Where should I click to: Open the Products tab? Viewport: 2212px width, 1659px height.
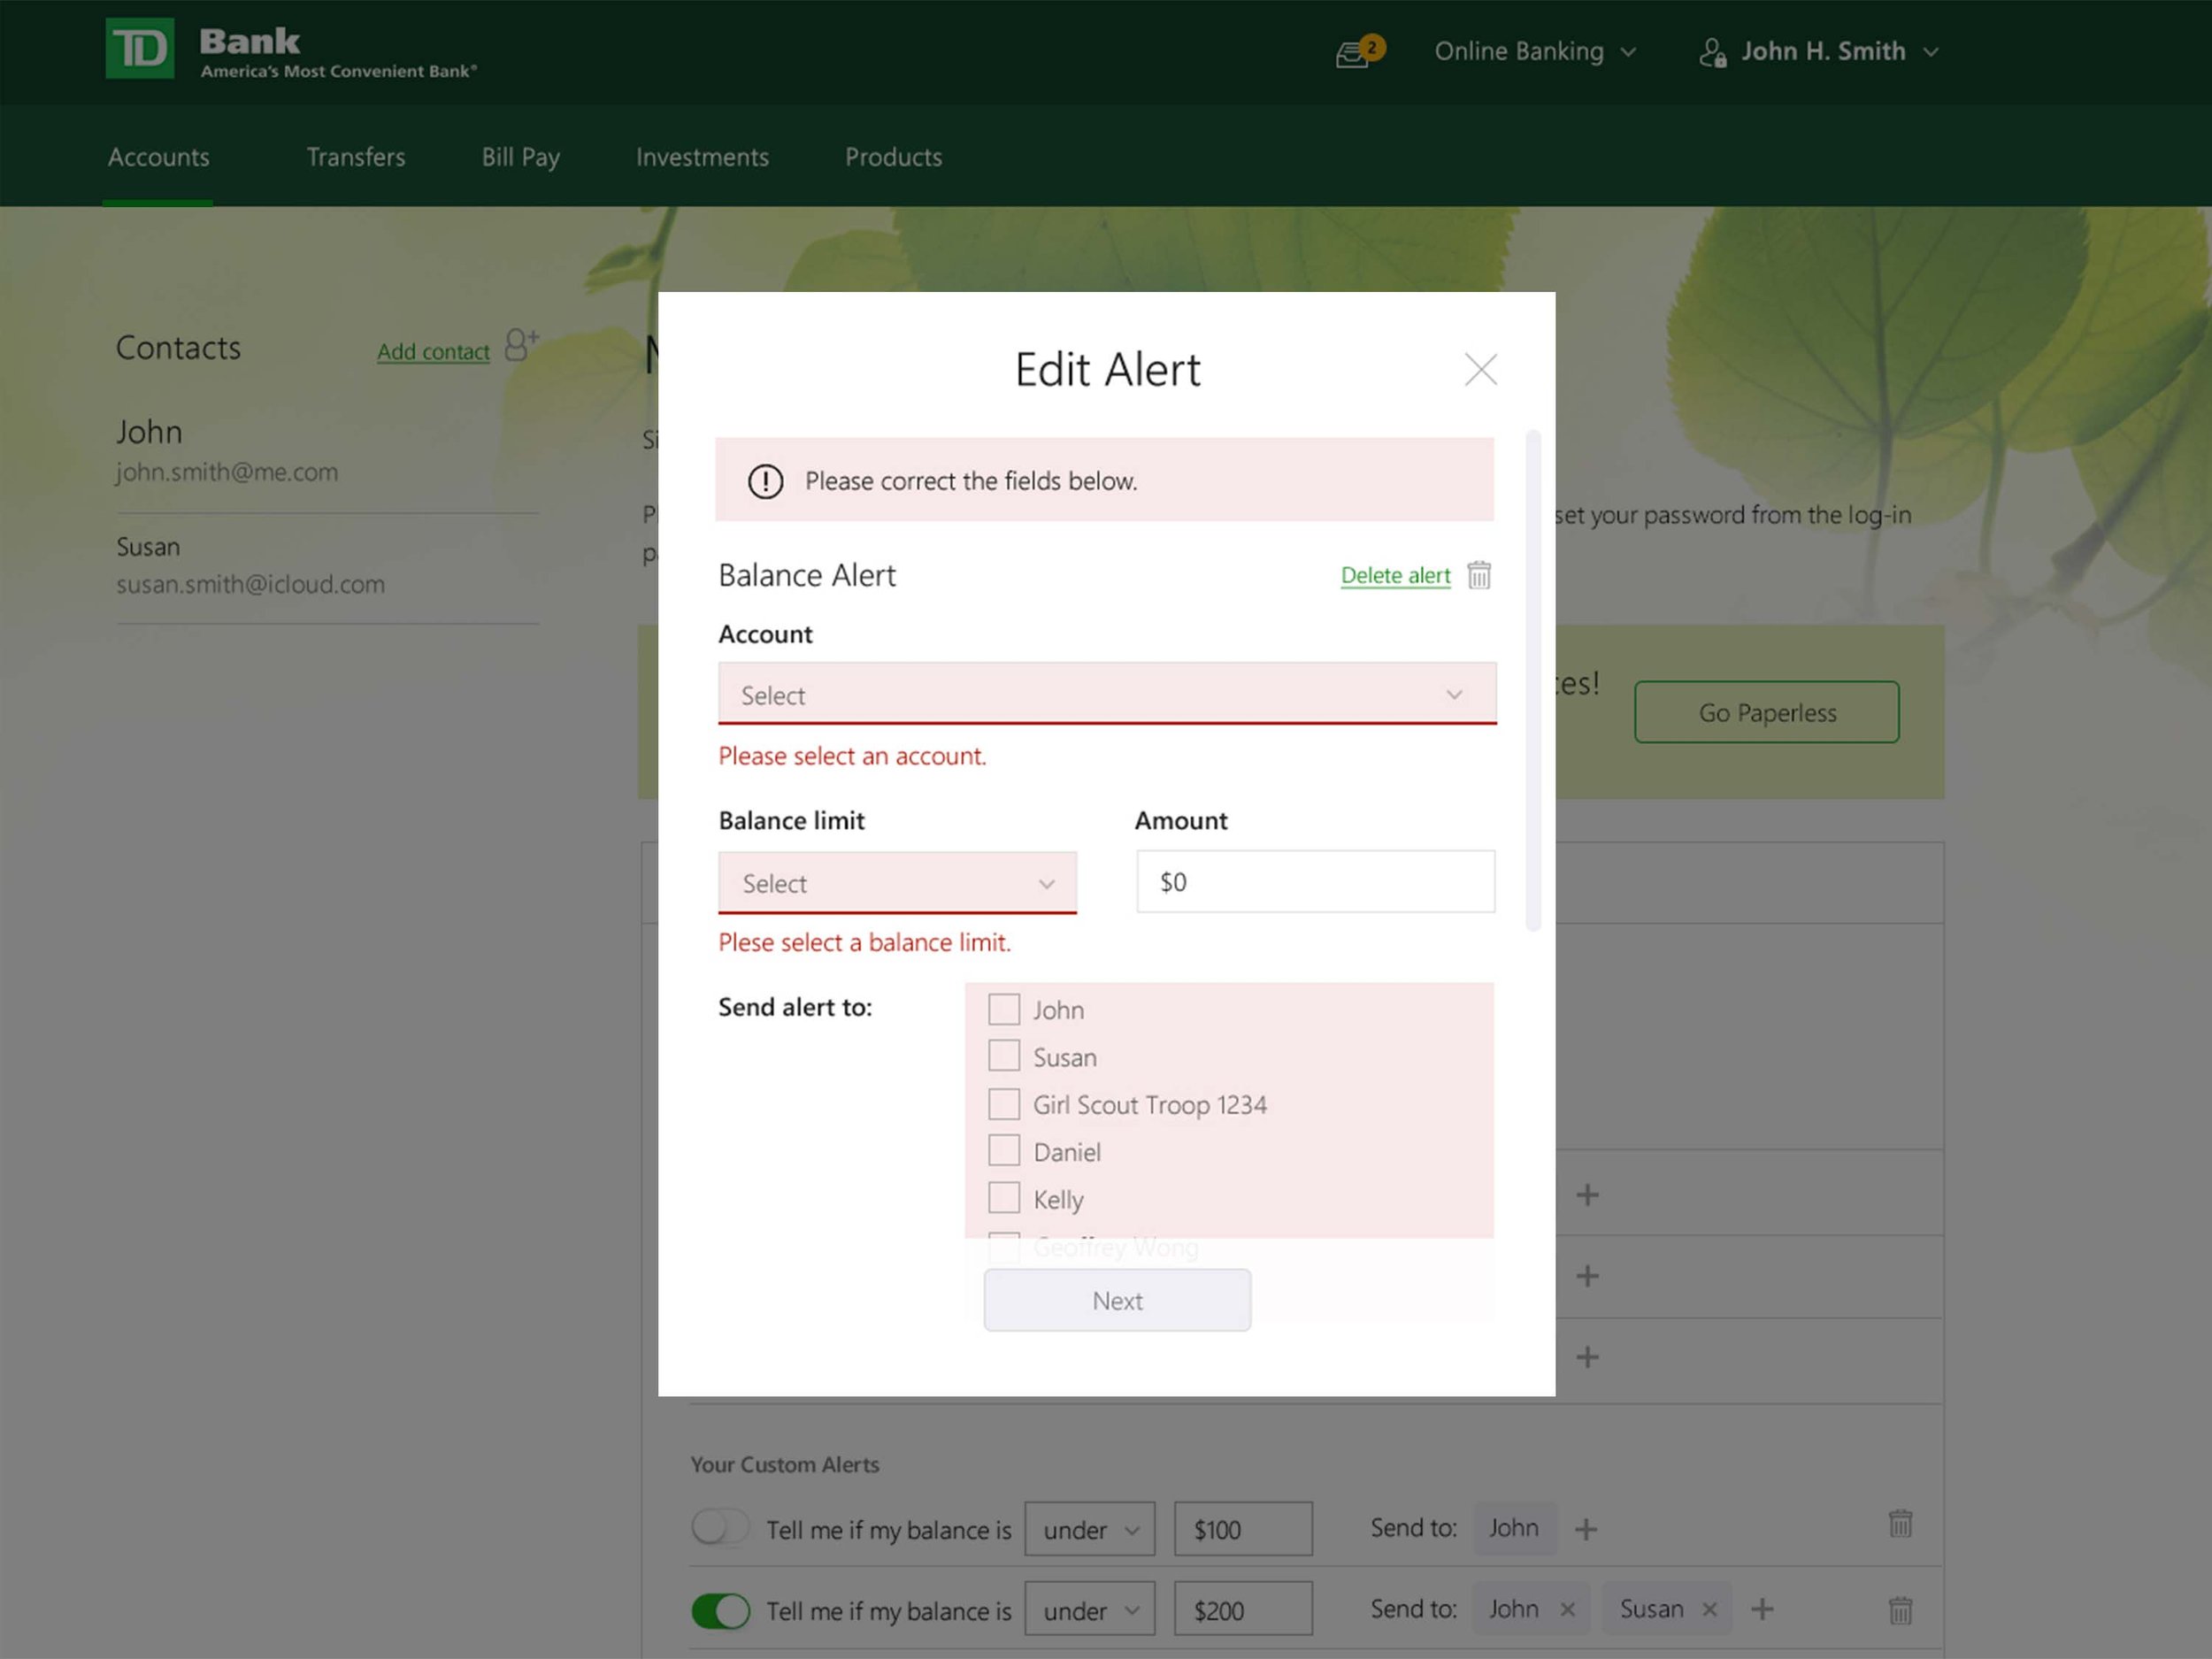(x=894, y=157)
